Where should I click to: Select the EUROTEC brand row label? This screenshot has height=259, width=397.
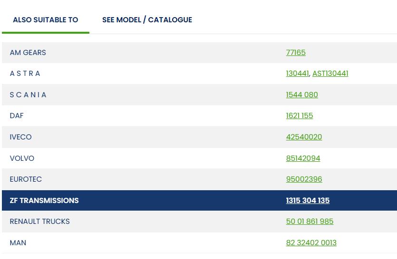pyautogui.click(x=26, y=179)
